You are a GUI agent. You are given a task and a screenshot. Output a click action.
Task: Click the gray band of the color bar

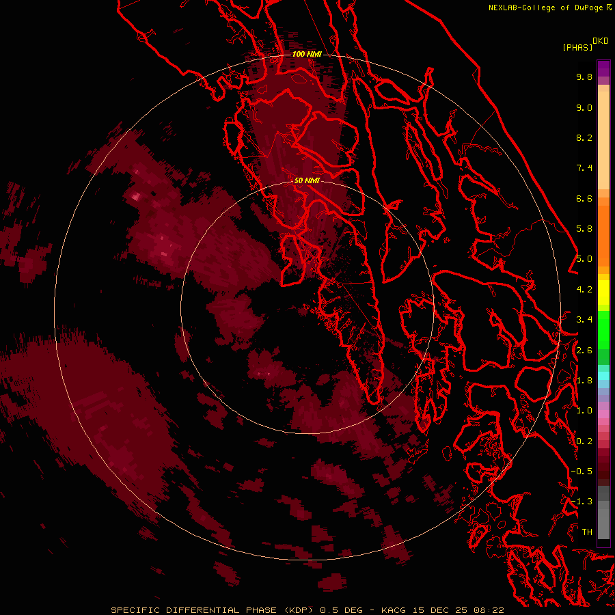(x=603, y=513)
